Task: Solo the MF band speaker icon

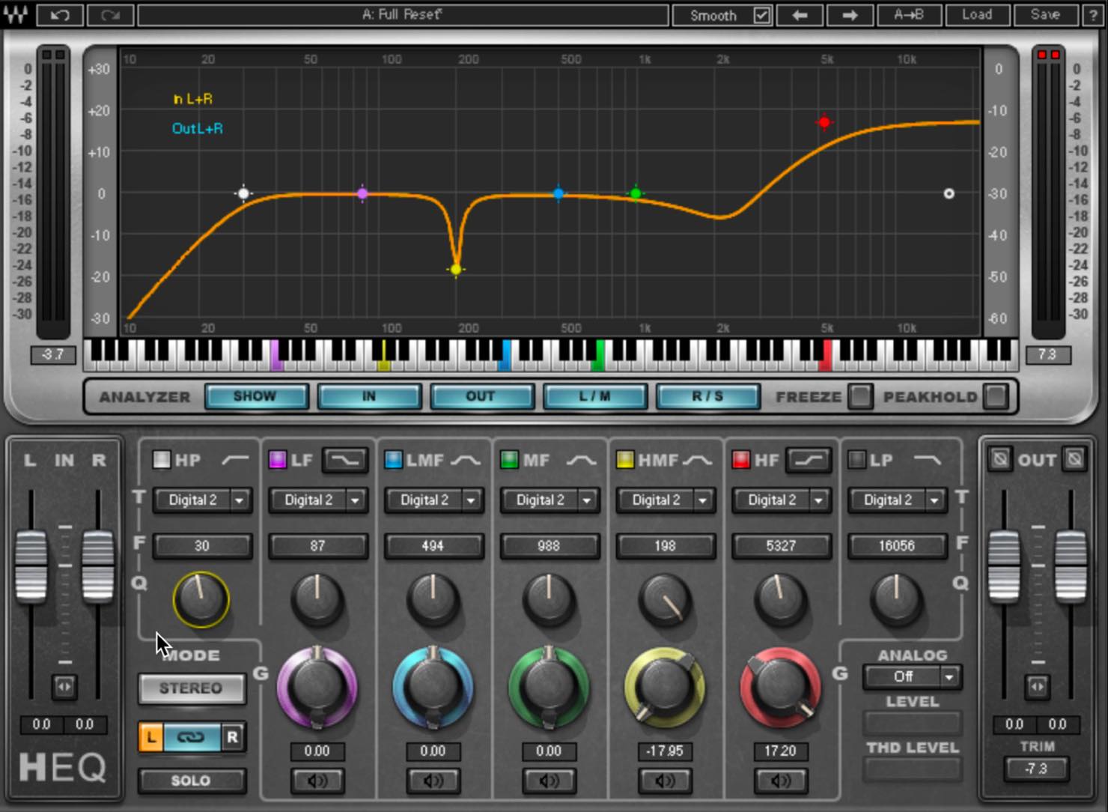Action: click(549, 781)
